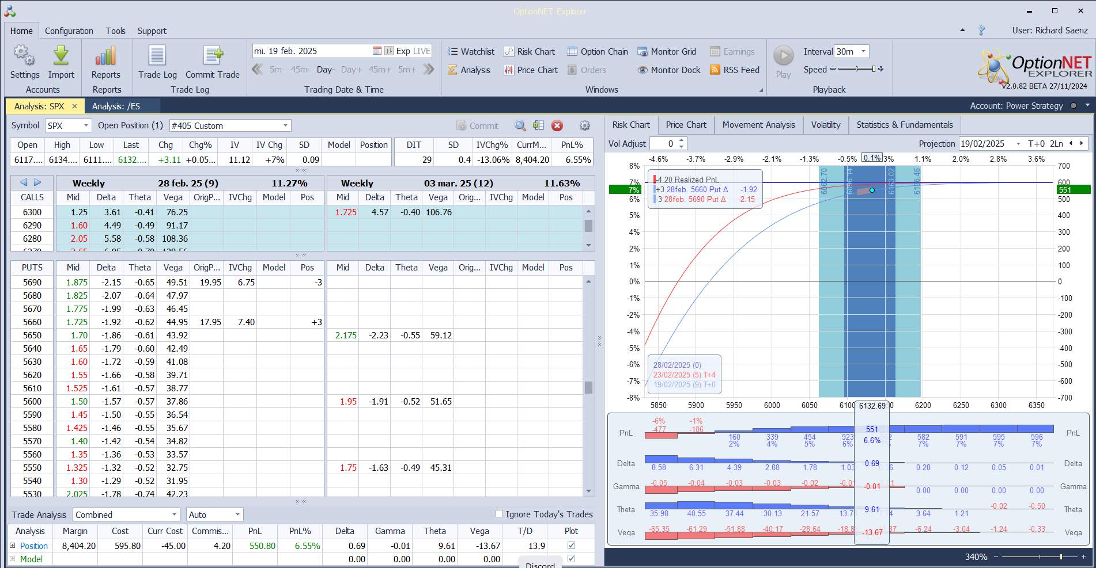Toggle Plot checkbox for Model row
Screen dimensions: 1096x568
[x=571, y=559]
